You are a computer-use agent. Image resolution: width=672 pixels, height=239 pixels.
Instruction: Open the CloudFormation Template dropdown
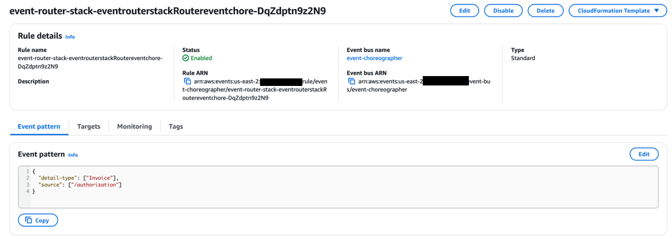point(617,11)
